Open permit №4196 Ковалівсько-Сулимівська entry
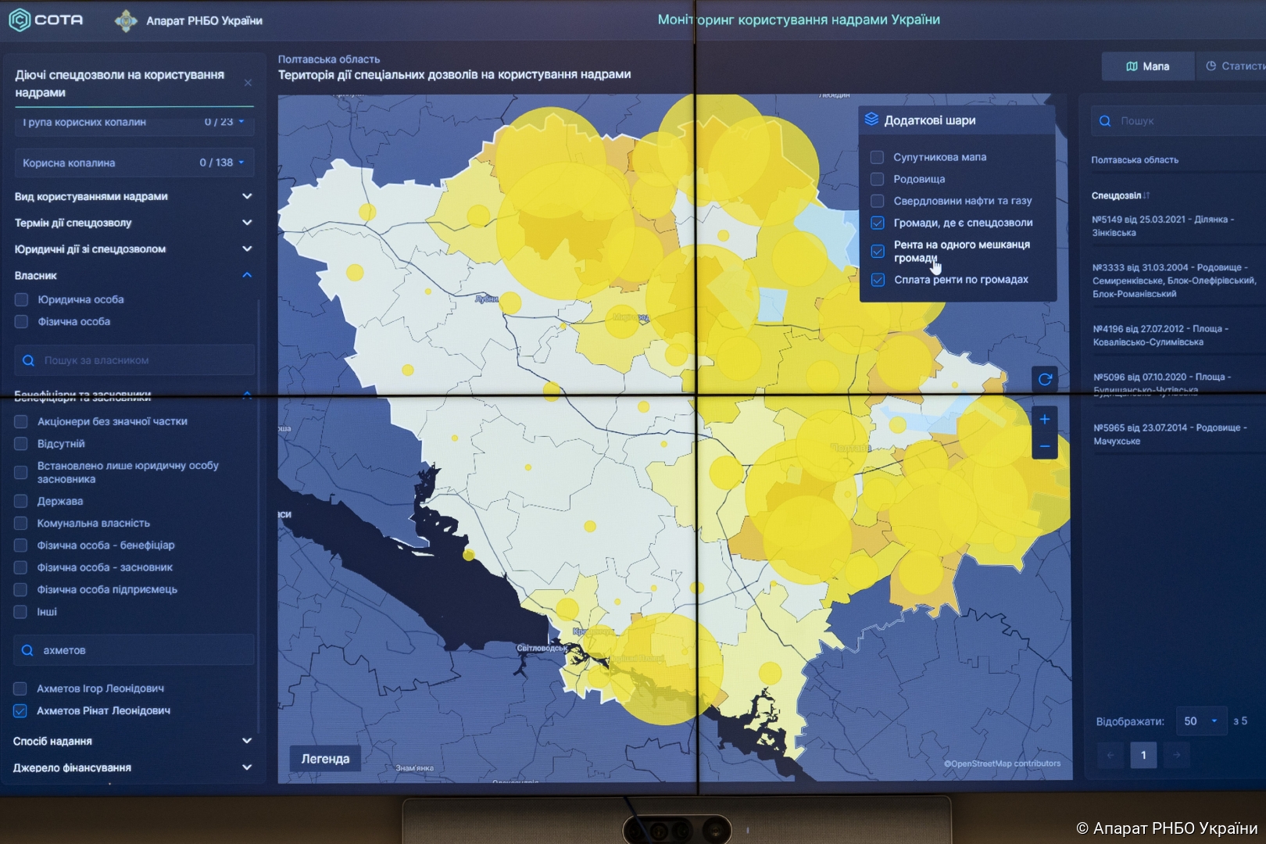This screenshot has width=1266, height=844. [x=1160, y=335]
